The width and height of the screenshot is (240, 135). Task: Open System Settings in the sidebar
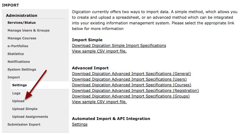coord(22,69)
